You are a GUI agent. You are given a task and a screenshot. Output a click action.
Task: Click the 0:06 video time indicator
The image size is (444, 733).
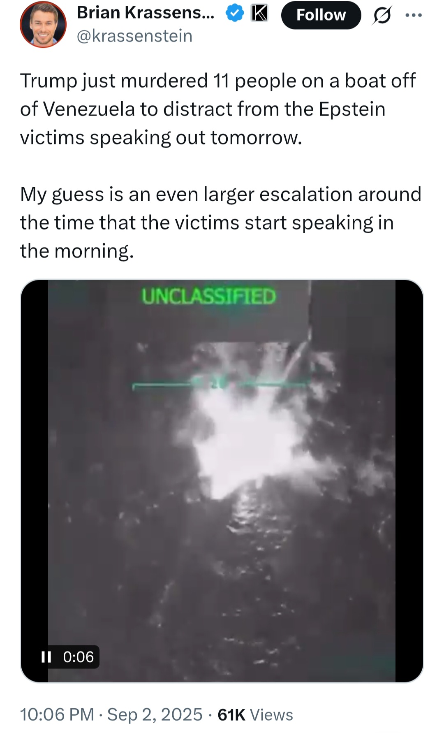[x=79, y=657]
